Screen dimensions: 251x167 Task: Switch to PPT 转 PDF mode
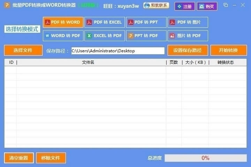tap(146, 36)
